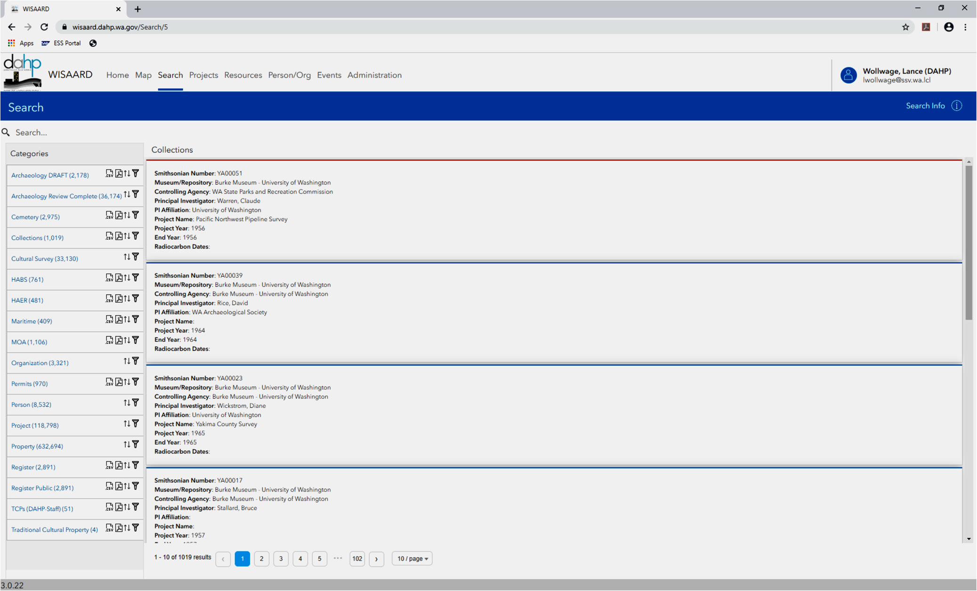The width and height of the screenshot is (977, 591).
Task: Go to next results page arrow
Action: point(376,559)
